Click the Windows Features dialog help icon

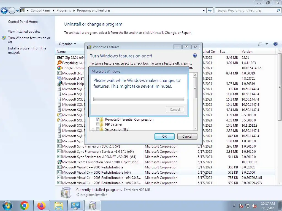195,55
